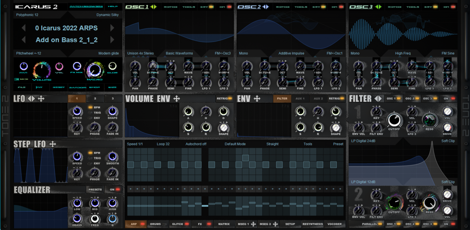Viewport: 470px width, 230px height.
Task: Select next patch with right arrow beside Add on Bass
Action: coord(112,40)
